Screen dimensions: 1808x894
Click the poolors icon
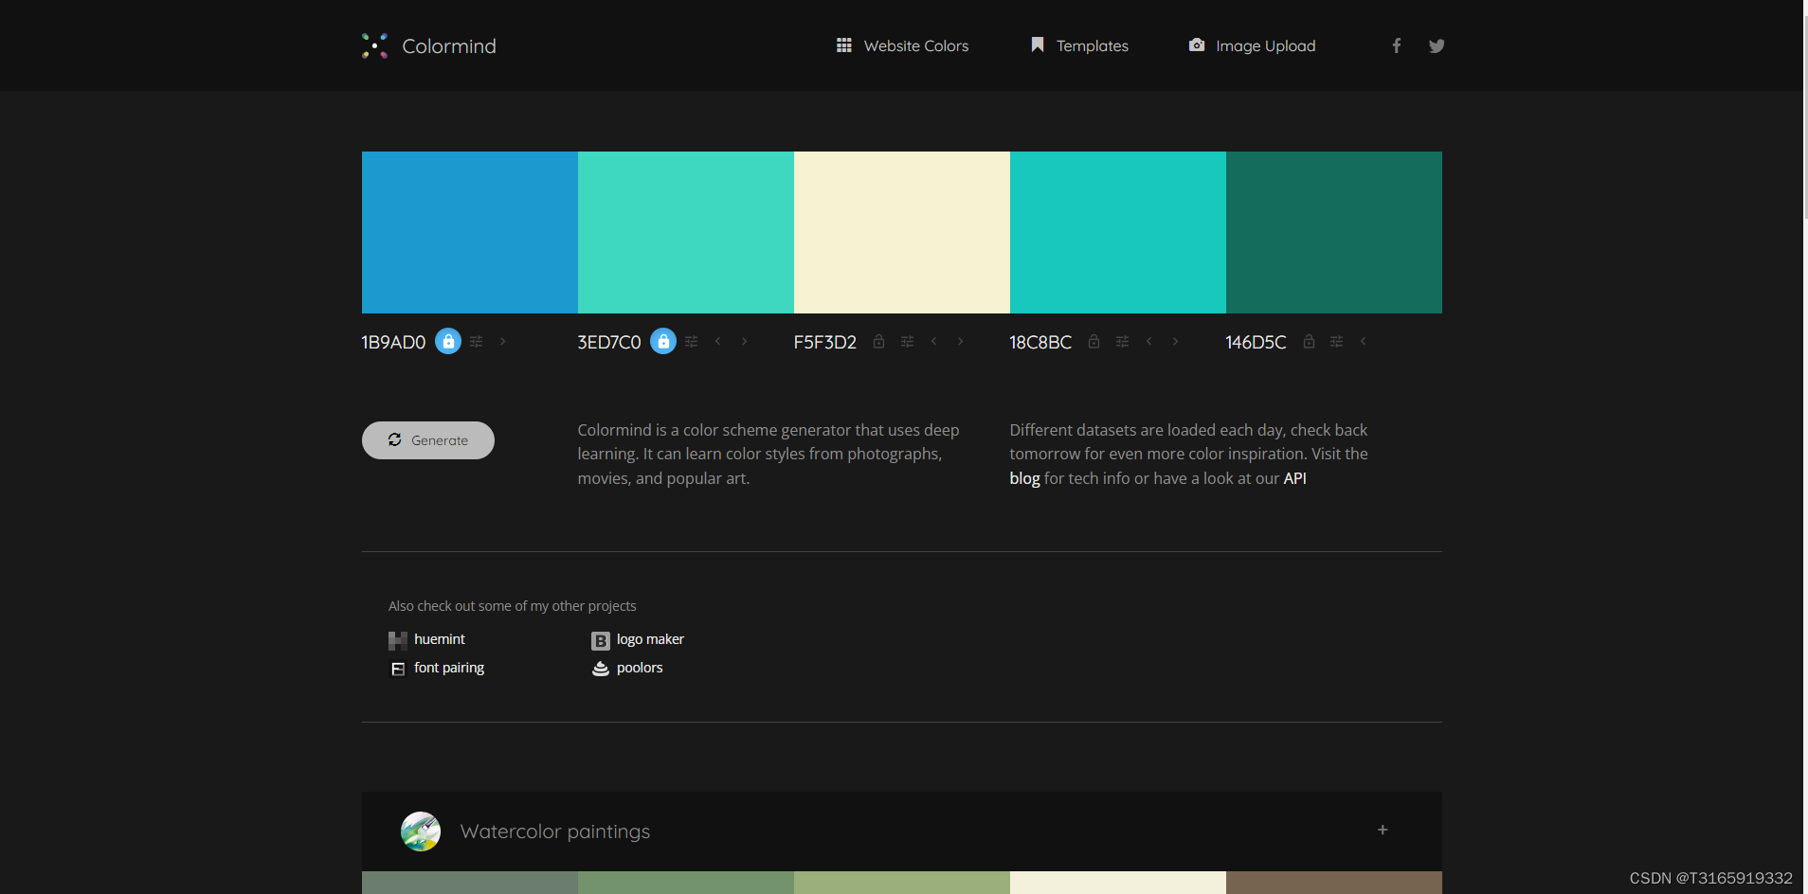[601, 669]
